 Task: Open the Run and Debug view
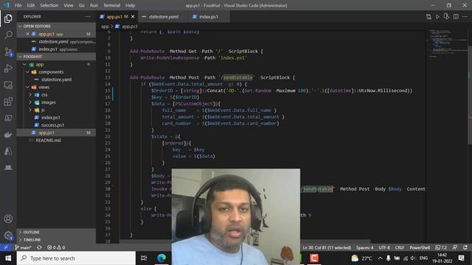point(8,68)
